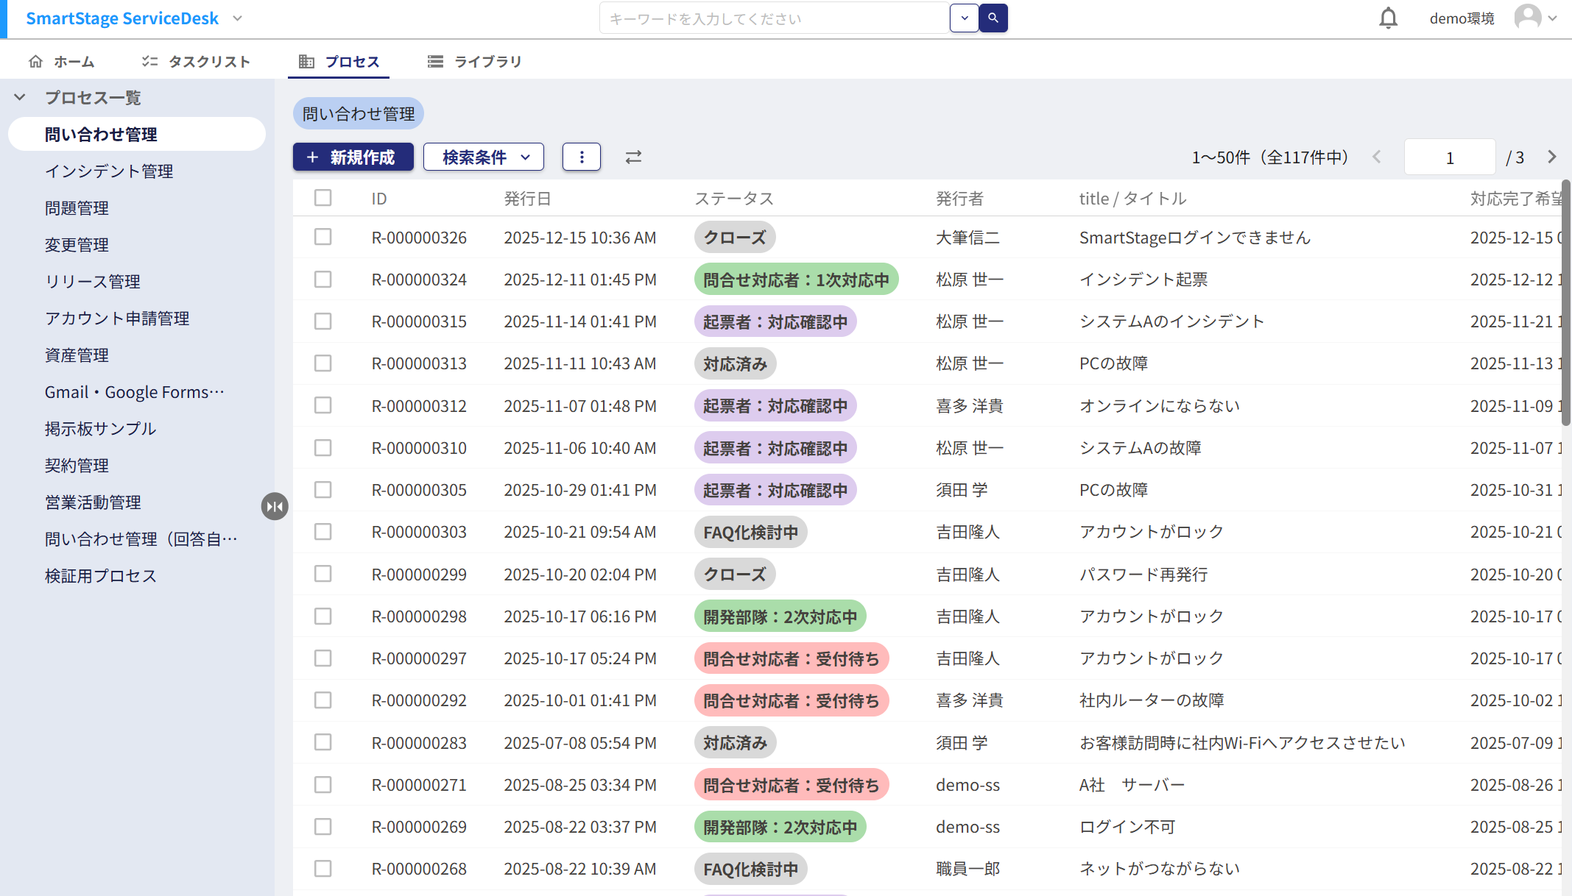Go to the next page with the right arrow
This screenshot has height=896, width=1572.
click(x=1552, y=157)
